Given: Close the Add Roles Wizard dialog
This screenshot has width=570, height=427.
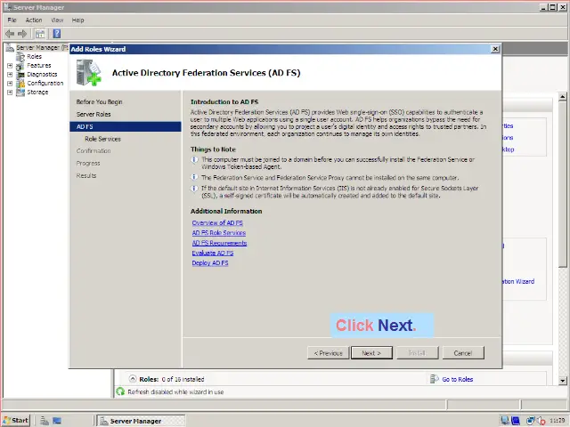Looking at the screenshot, I should pos(495,49).
